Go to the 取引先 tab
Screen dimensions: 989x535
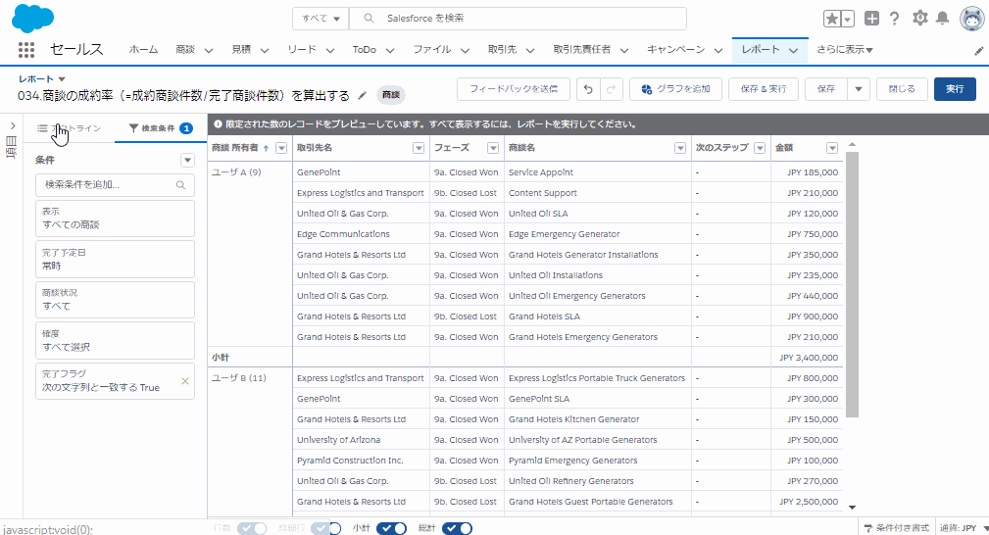click(502, 49)
